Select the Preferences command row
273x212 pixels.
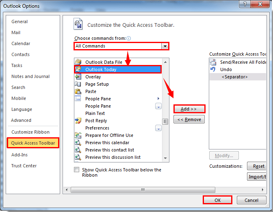pyautogui.click(x=118, y=128)
